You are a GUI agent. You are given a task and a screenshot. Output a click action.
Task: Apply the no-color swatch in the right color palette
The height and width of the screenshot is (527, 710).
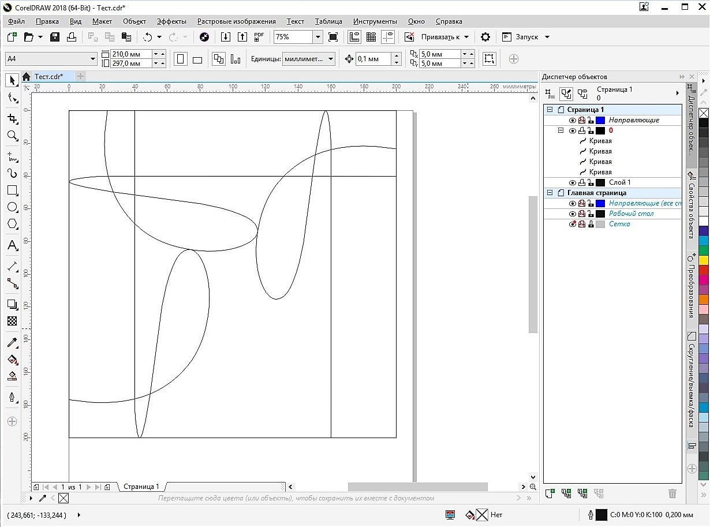click(x=703, y=113)
